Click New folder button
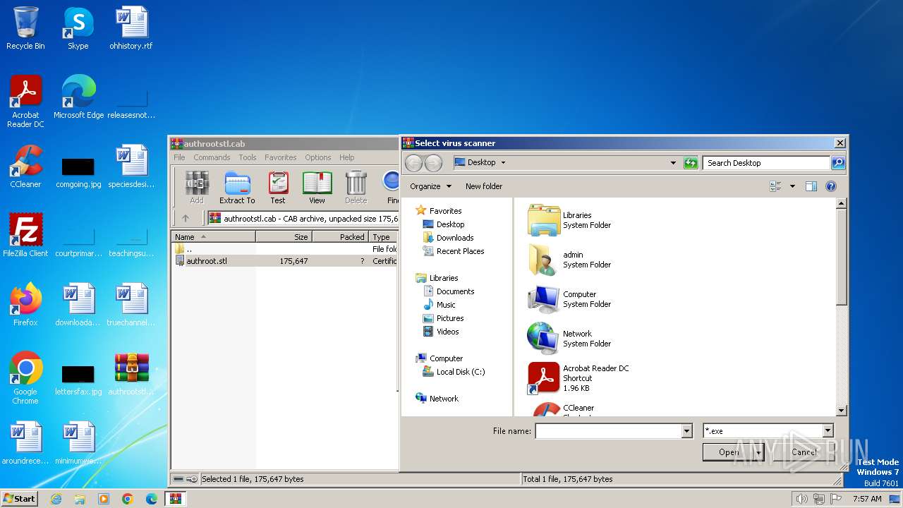Screen dimensions: 903x508 click(484, 186)
